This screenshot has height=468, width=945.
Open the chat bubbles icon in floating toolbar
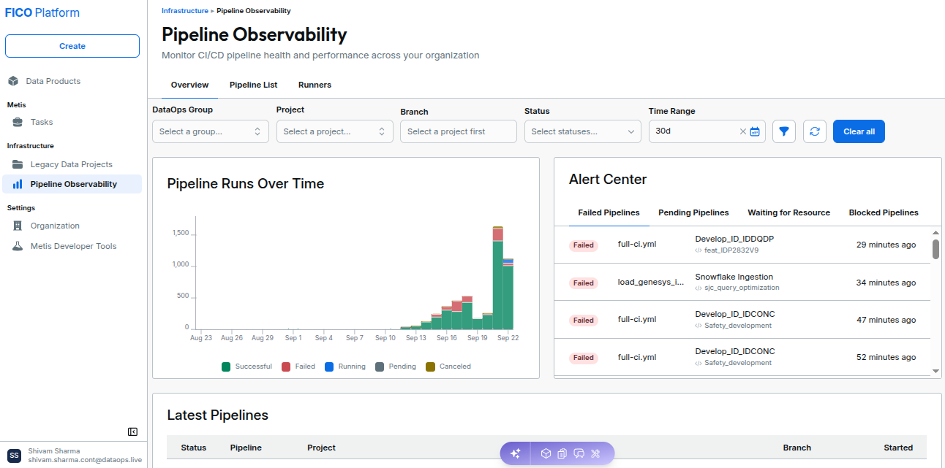click(579, 453)
